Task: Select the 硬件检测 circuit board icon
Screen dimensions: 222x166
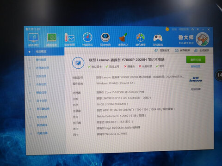Action: [52, 38]
